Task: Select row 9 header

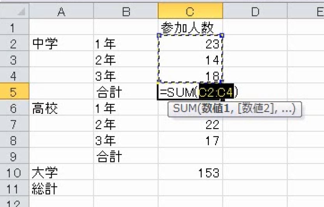Action: point(14,156)
